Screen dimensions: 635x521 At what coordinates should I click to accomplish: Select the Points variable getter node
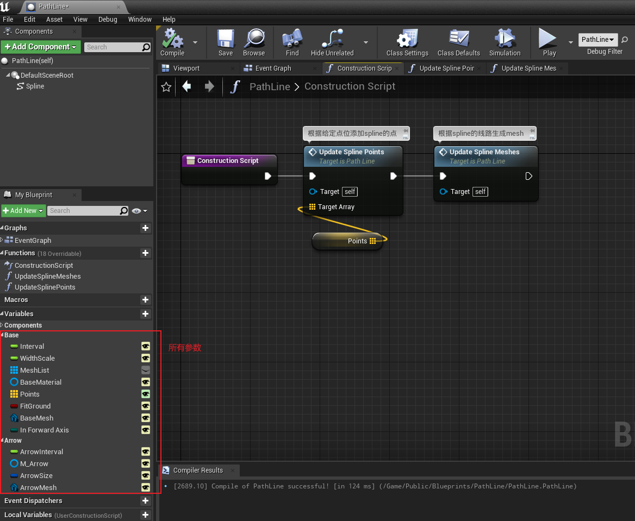click(x=348, y=241)
